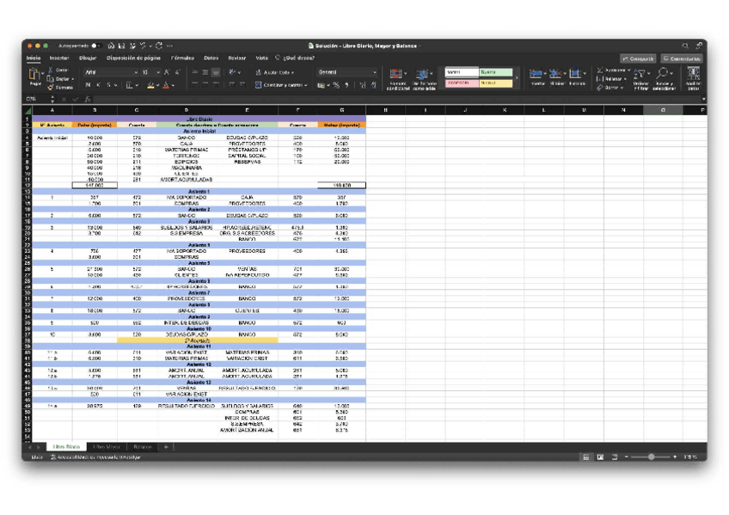The height and width of the screenshot is (515, 729).
Task: Switch to Page Layout view in status bar
Action: coord(600,457)
